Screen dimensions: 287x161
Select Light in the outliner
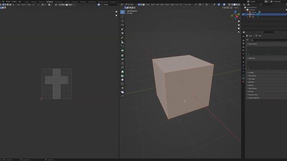[x=253, y=17]
